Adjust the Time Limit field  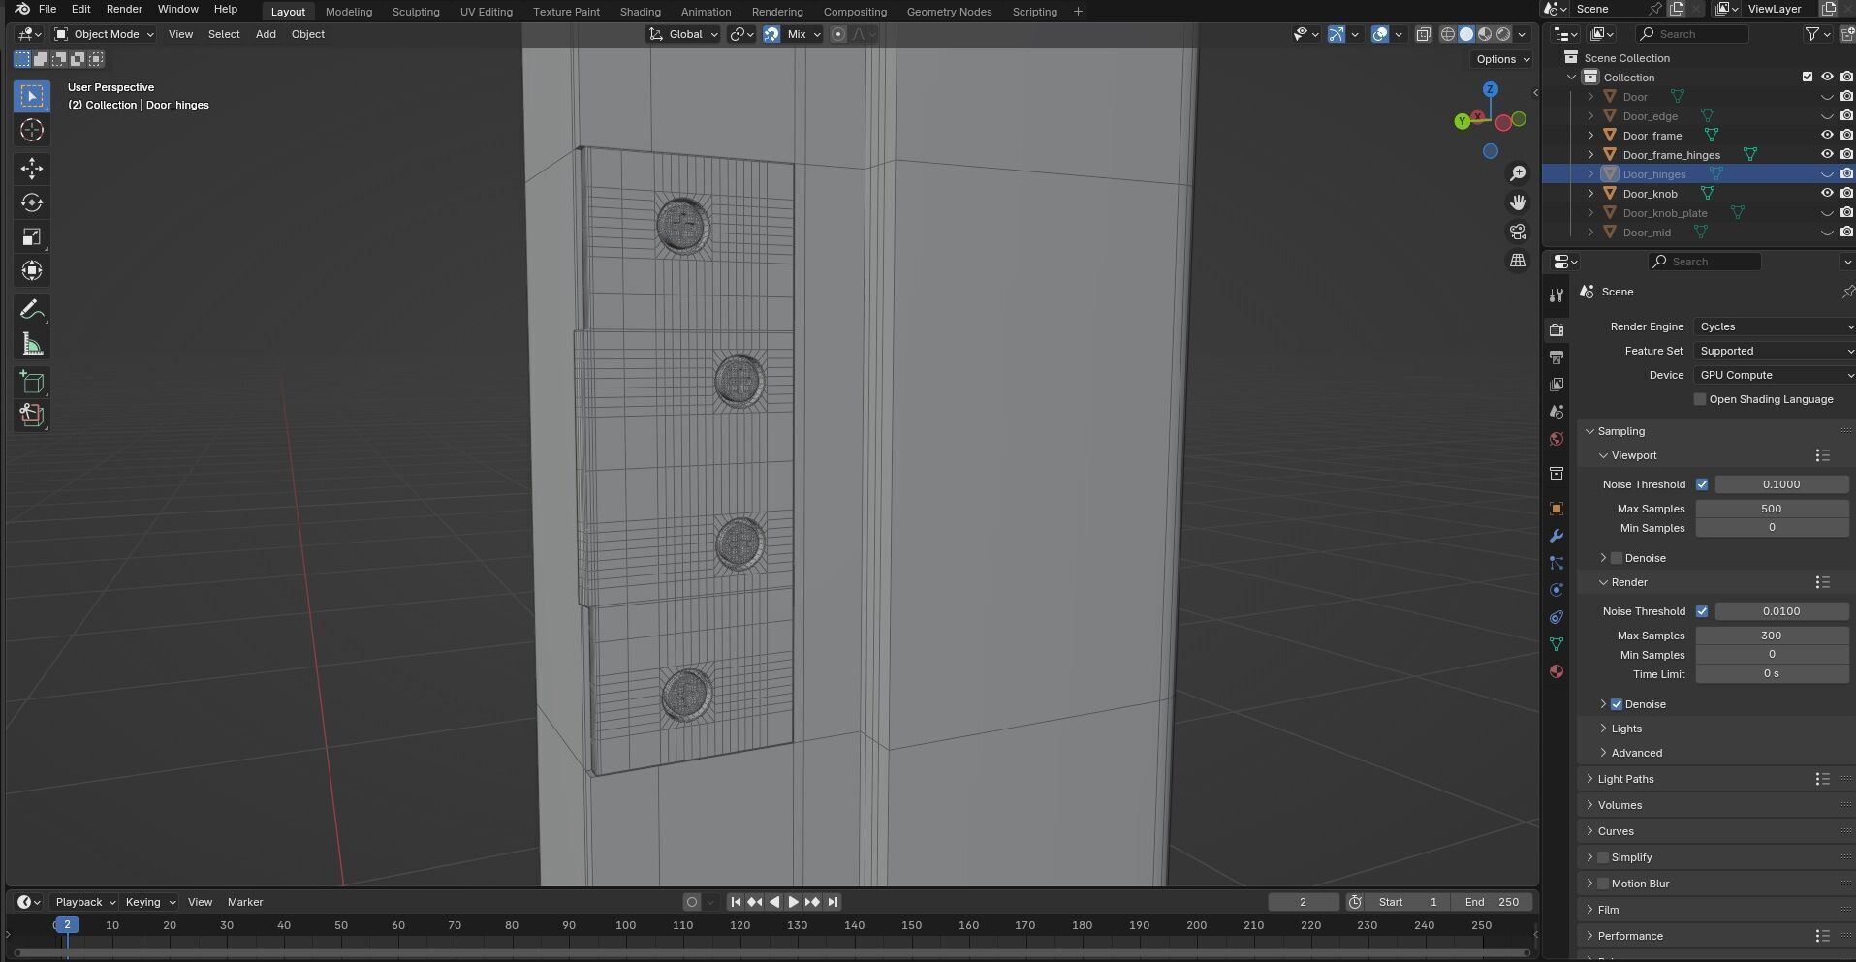(1772, 673)
